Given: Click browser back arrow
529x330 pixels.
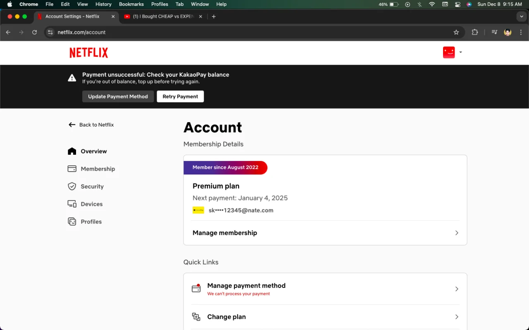Looking at the screenshot, I should point(8,32).
